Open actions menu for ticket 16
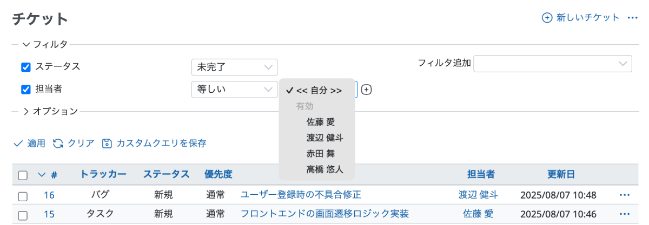 tap(625, 195)
